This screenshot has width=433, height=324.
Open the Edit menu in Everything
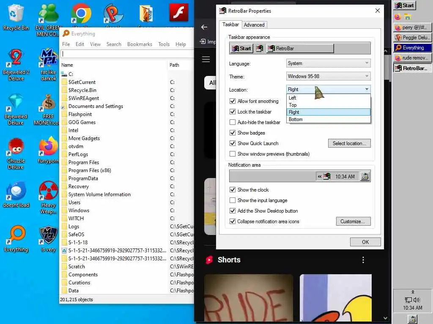point(80,44)
